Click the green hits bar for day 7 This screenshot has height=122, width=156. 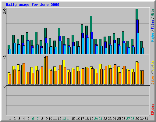[36, 38]
